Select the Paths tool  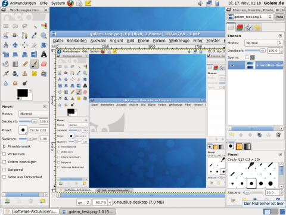pyautogui.click(x=25, y=35)
